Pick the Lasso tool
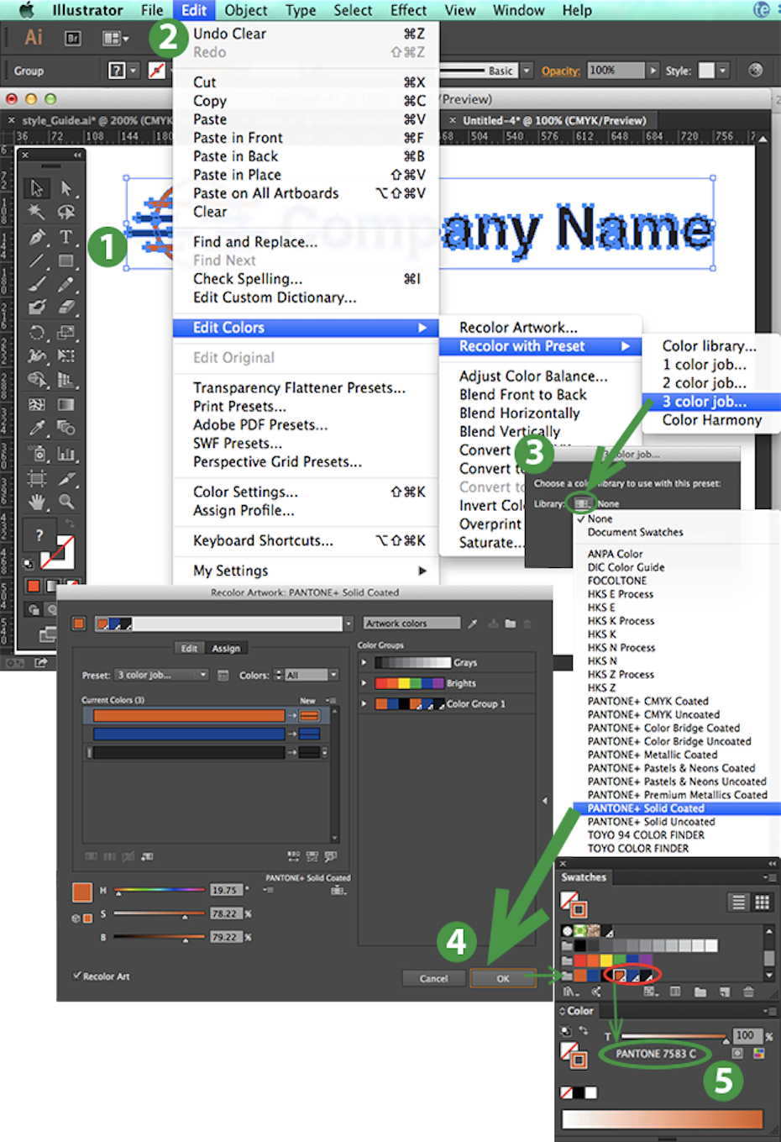This screenshot has width=781, height=1142. coord(66,212)
